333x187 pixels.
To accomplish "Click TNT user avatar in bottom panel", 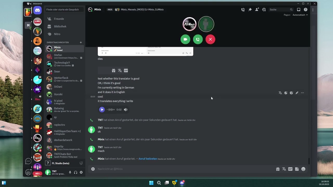I will click(48, 172).
